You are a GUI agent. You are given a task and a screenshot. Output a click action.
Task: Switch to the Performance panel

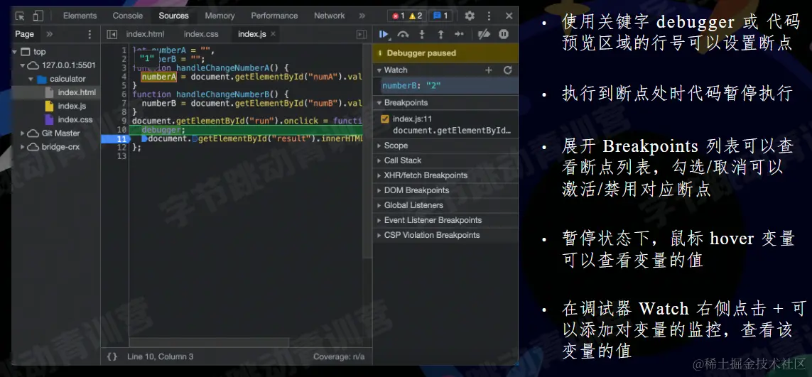274,16
